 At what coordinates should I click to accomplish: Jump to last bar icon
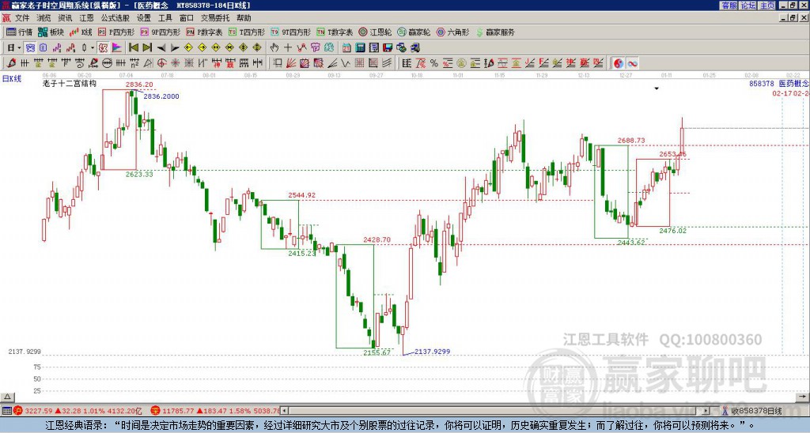point(147,48)
